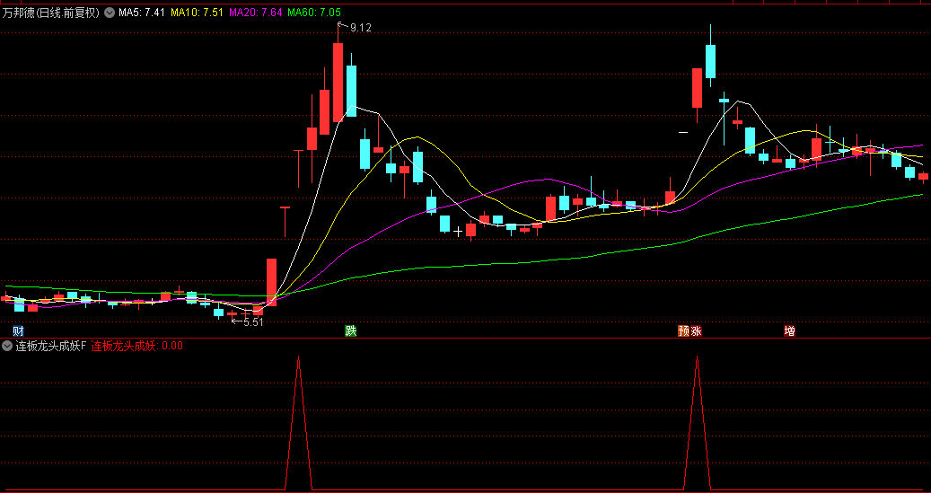Click the 连板龙头成妖F indicator name
Viewport: 931px width, 493px height.
point(51,346)
